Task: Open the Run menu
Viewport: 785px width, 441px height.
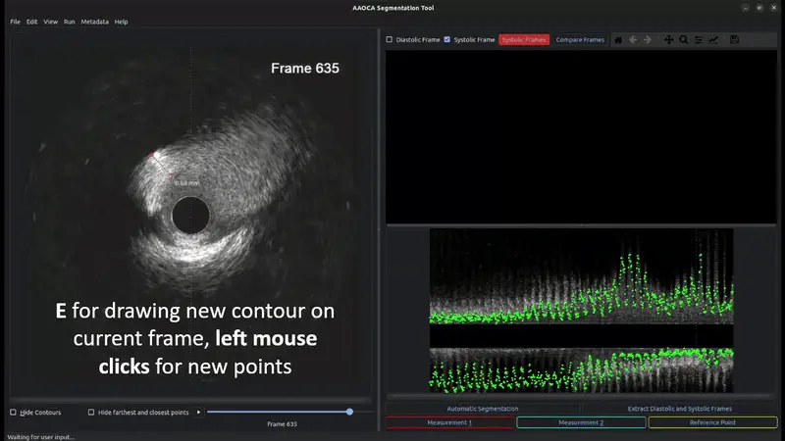Action: (x=69, y=22)
